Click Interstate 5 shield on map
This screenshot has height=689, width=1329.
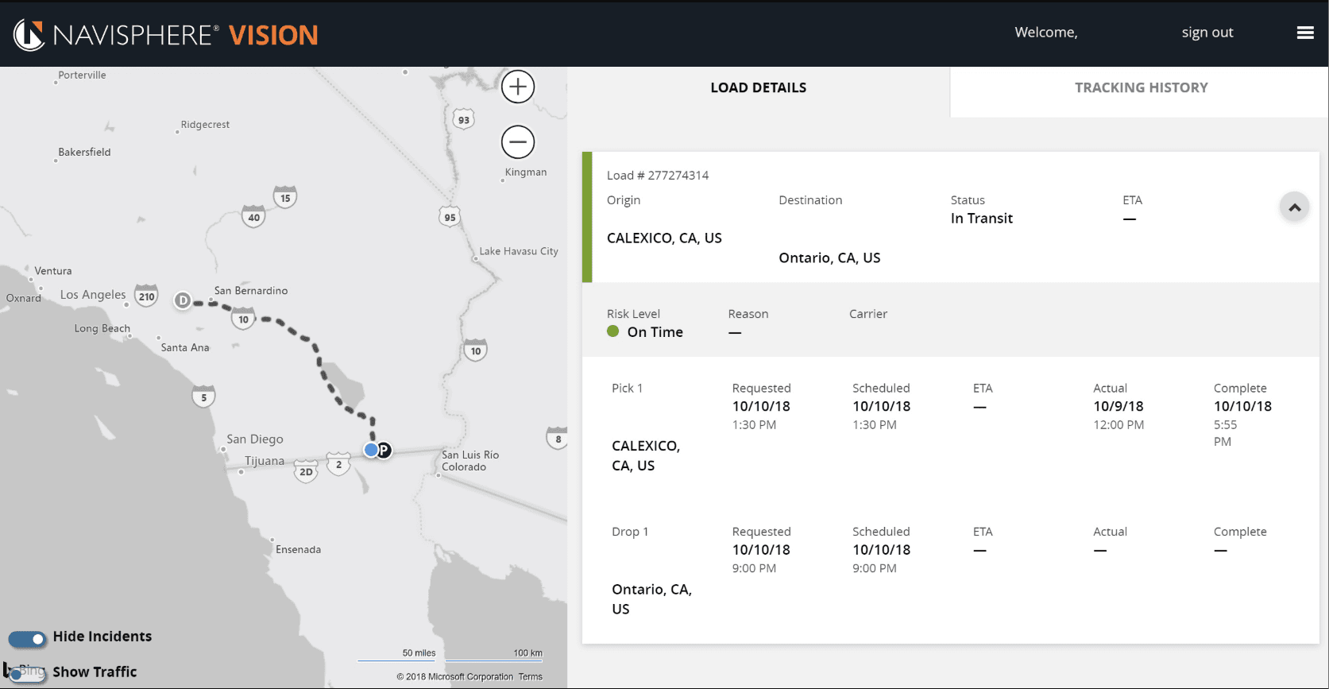click(203, 397)
